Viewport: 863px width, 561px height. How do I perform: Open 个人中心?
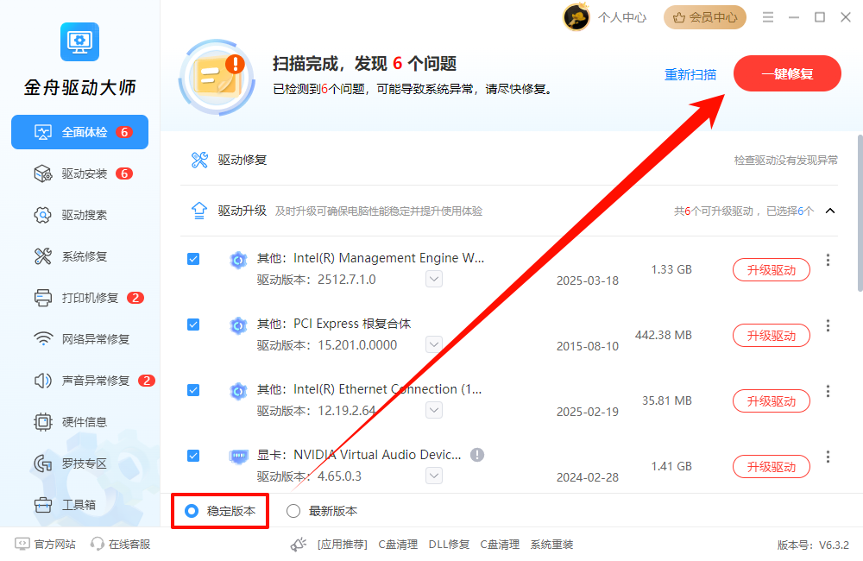[622, 17]
